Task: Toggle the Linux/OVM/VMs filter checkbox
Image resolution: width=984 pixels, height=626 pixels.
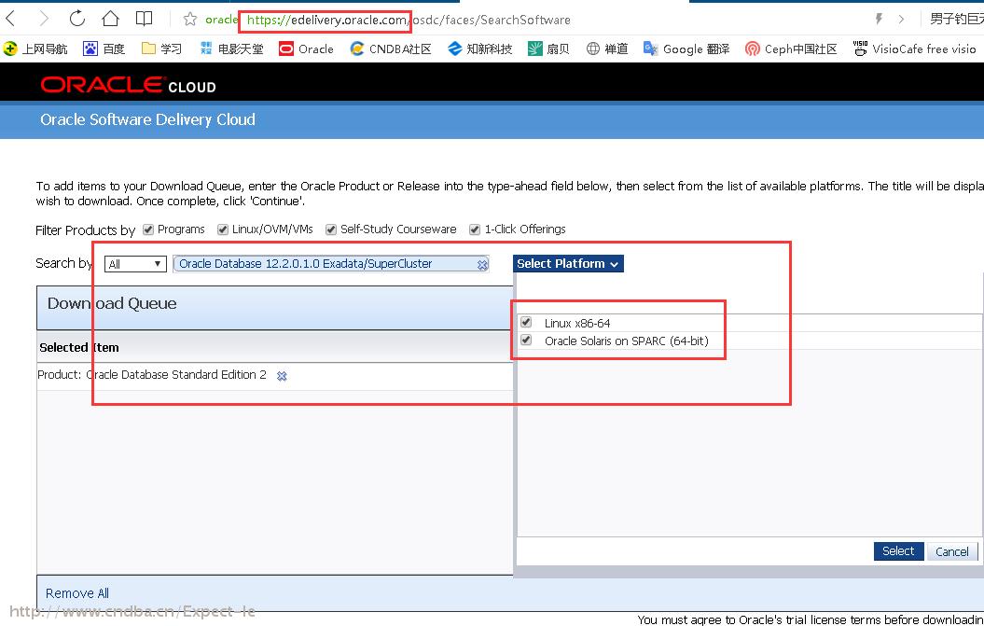Action: coord(223,230)
